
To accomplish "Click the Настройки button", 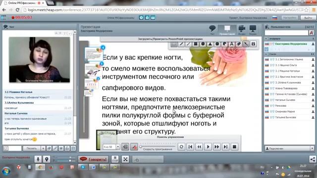I will point(290,18).
